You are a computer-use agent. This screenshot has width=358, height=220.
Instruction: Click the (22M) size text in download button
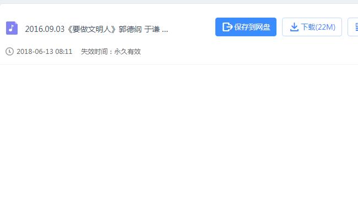326,27
